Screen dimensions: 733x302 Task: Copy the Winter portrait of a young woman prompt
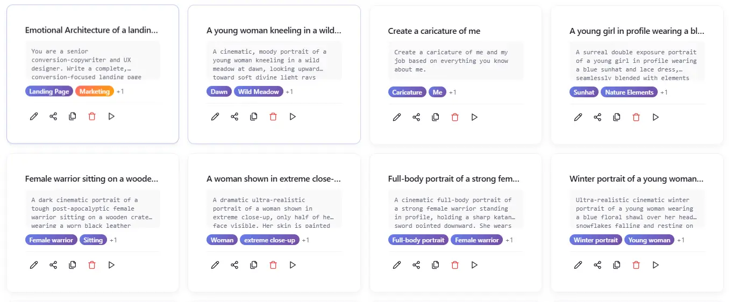point(617,265)
